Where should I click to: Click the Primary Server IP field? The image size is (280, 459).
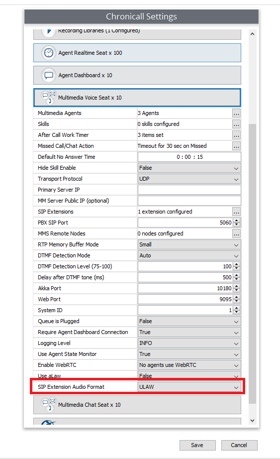pyautogui.click(x=189, y=190)
